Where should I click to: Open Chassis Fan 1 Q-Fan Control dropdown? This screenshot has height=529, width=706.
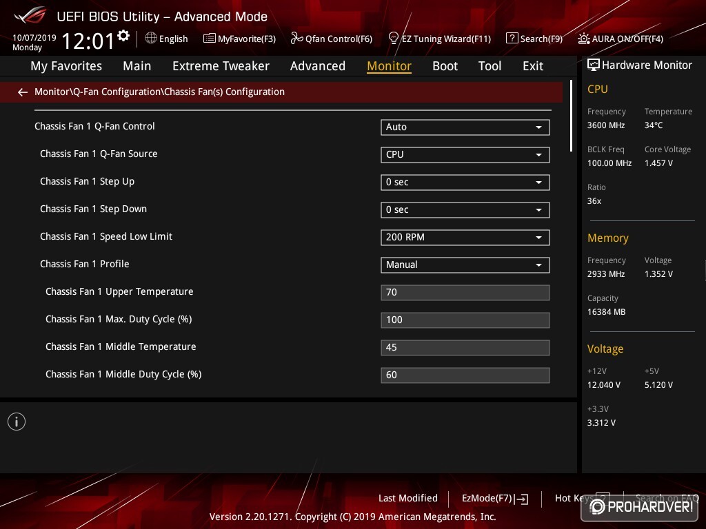click(465, 127)
